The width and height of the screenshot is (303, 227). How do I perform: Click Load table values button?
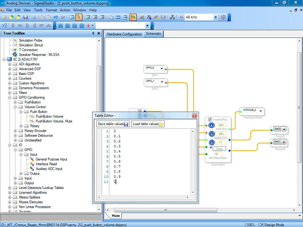148,124
